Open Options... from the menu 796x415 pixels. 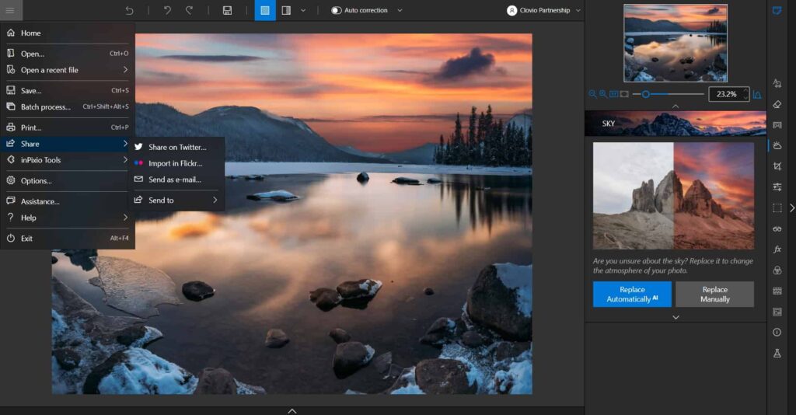coord(68,180)
